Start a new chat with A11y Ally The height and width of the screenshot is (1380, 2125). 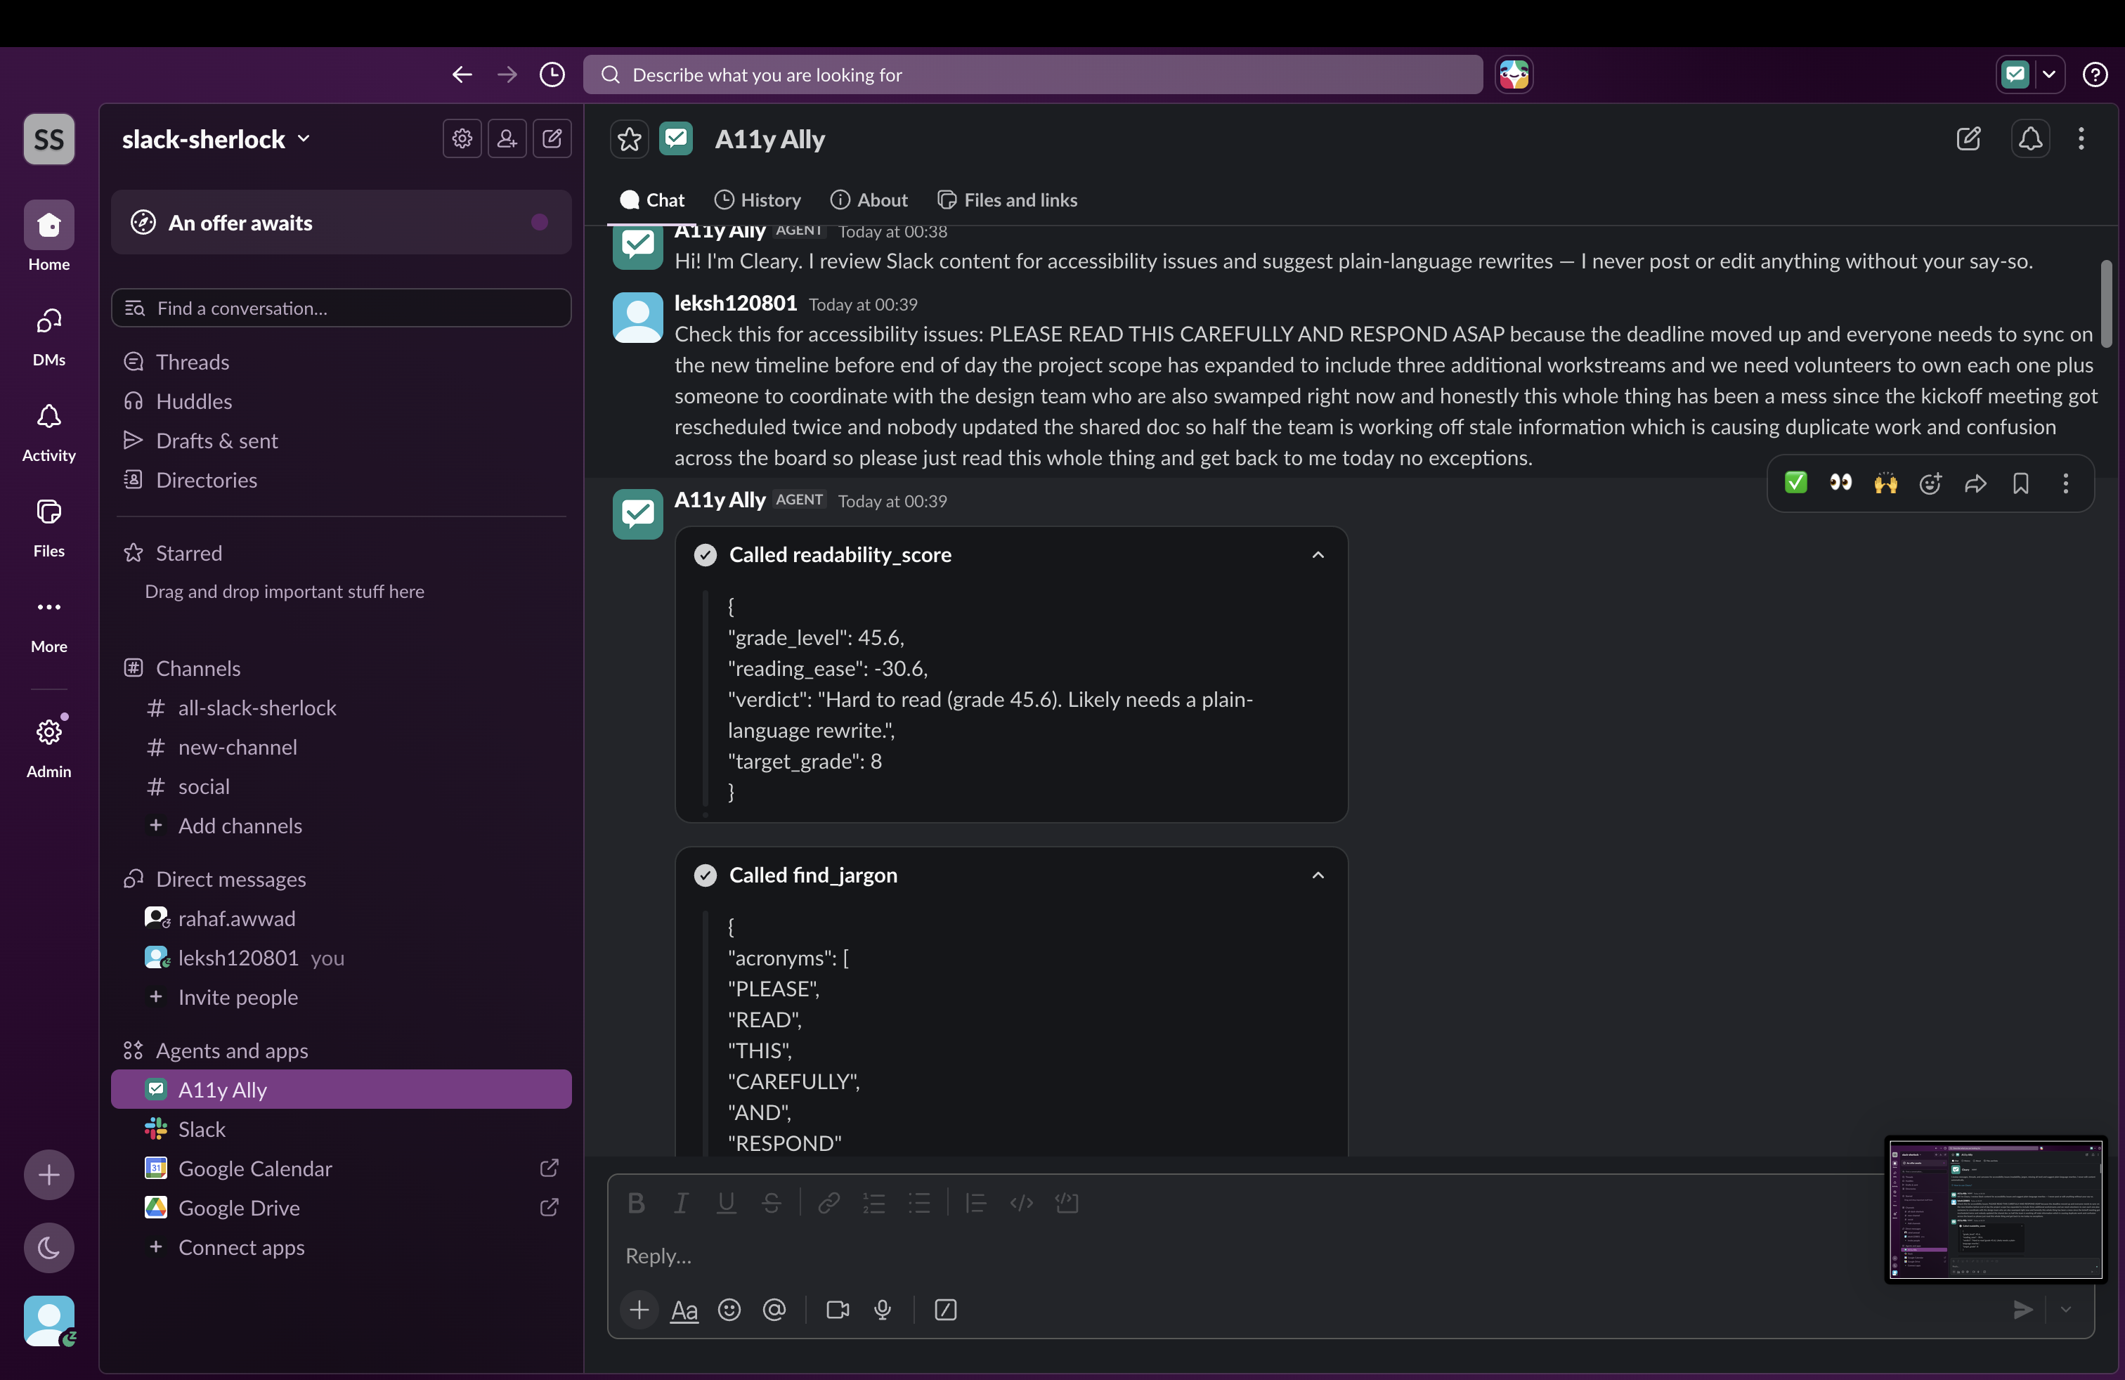coord(1969,138)
